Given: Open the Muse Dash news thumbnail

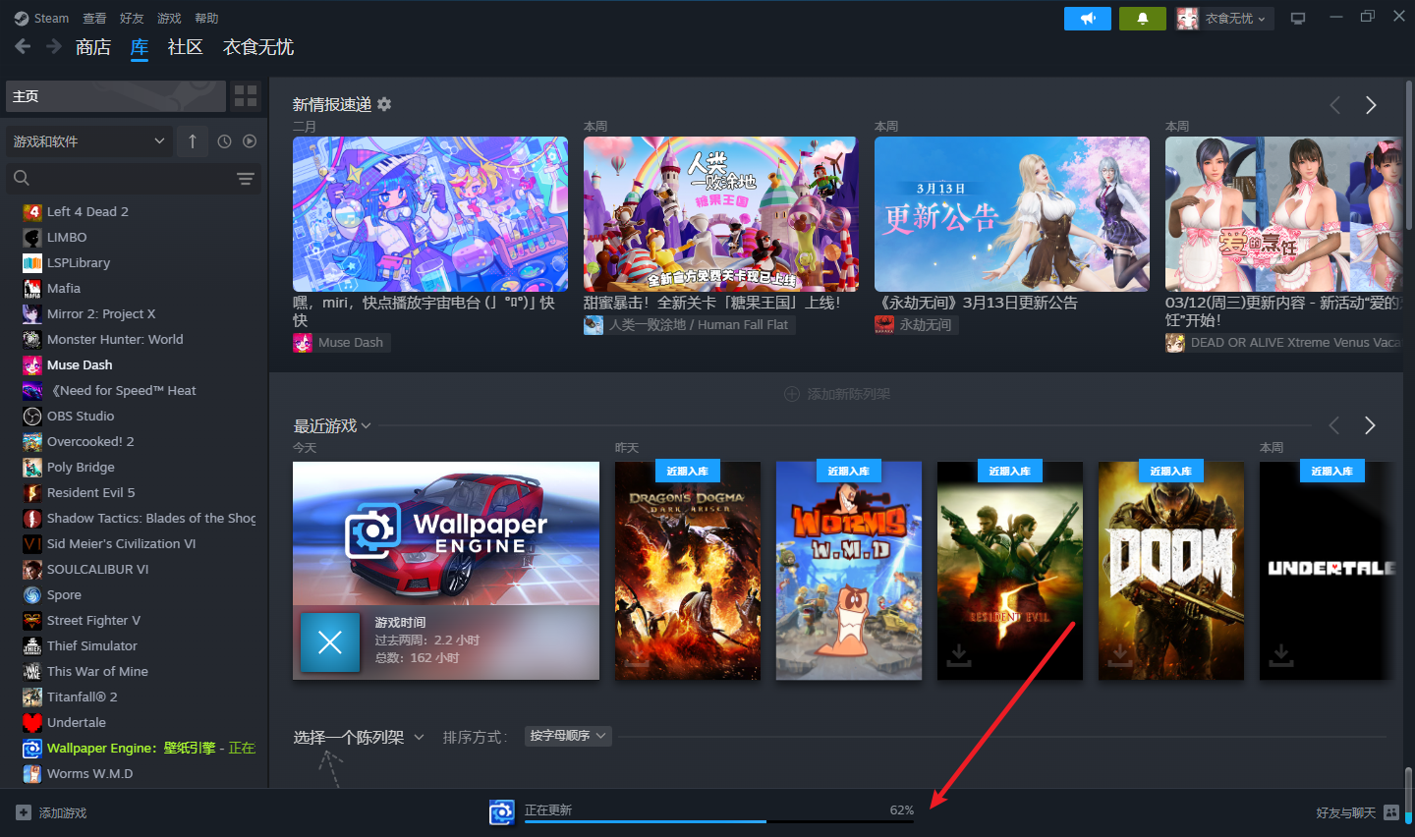Looking at the screenshot, I should (430, 214).
